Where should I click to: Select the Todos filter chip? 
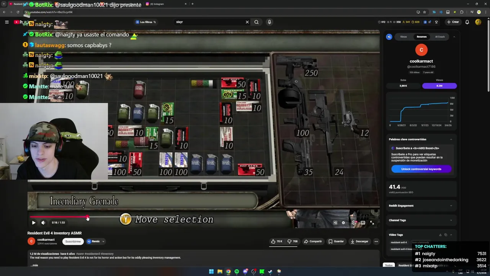coord(389,265)
